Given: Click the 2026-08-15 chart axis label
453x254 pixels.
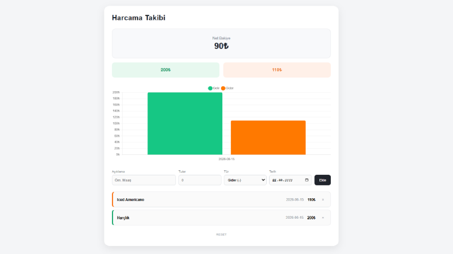Looking at the screenshot, I should [226, 159].
